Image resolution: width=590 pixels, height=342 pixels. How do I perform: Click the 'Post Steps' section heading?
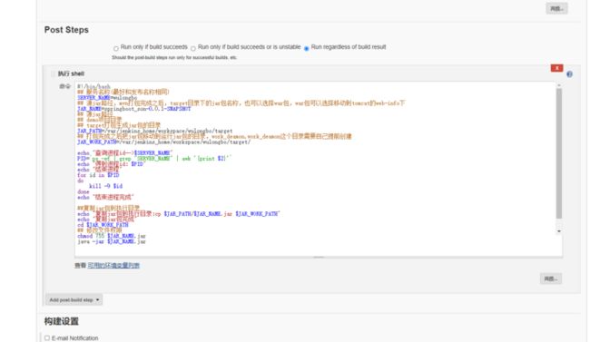coord(66,30)
